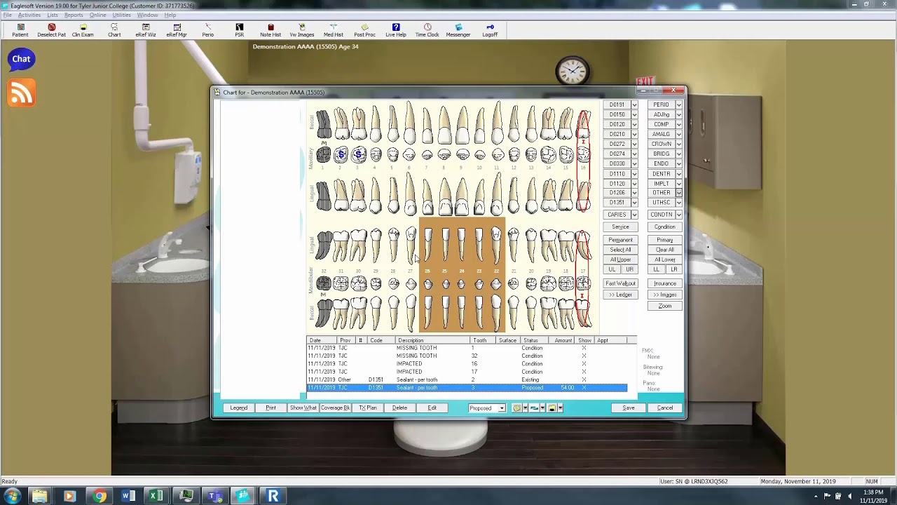Click the Legend button
The width and height of the screenshot is (897, 505).
point(238,408)
